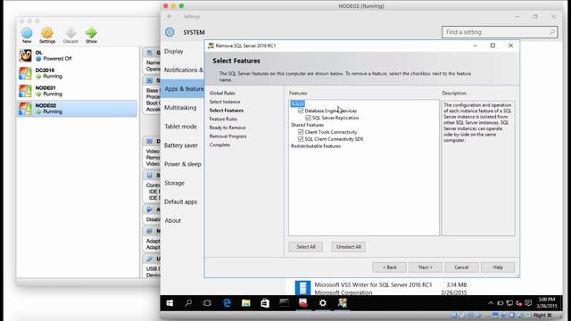Select the Shared Features tree node
This screenshot has height=321, width=571.
(307, 125)
